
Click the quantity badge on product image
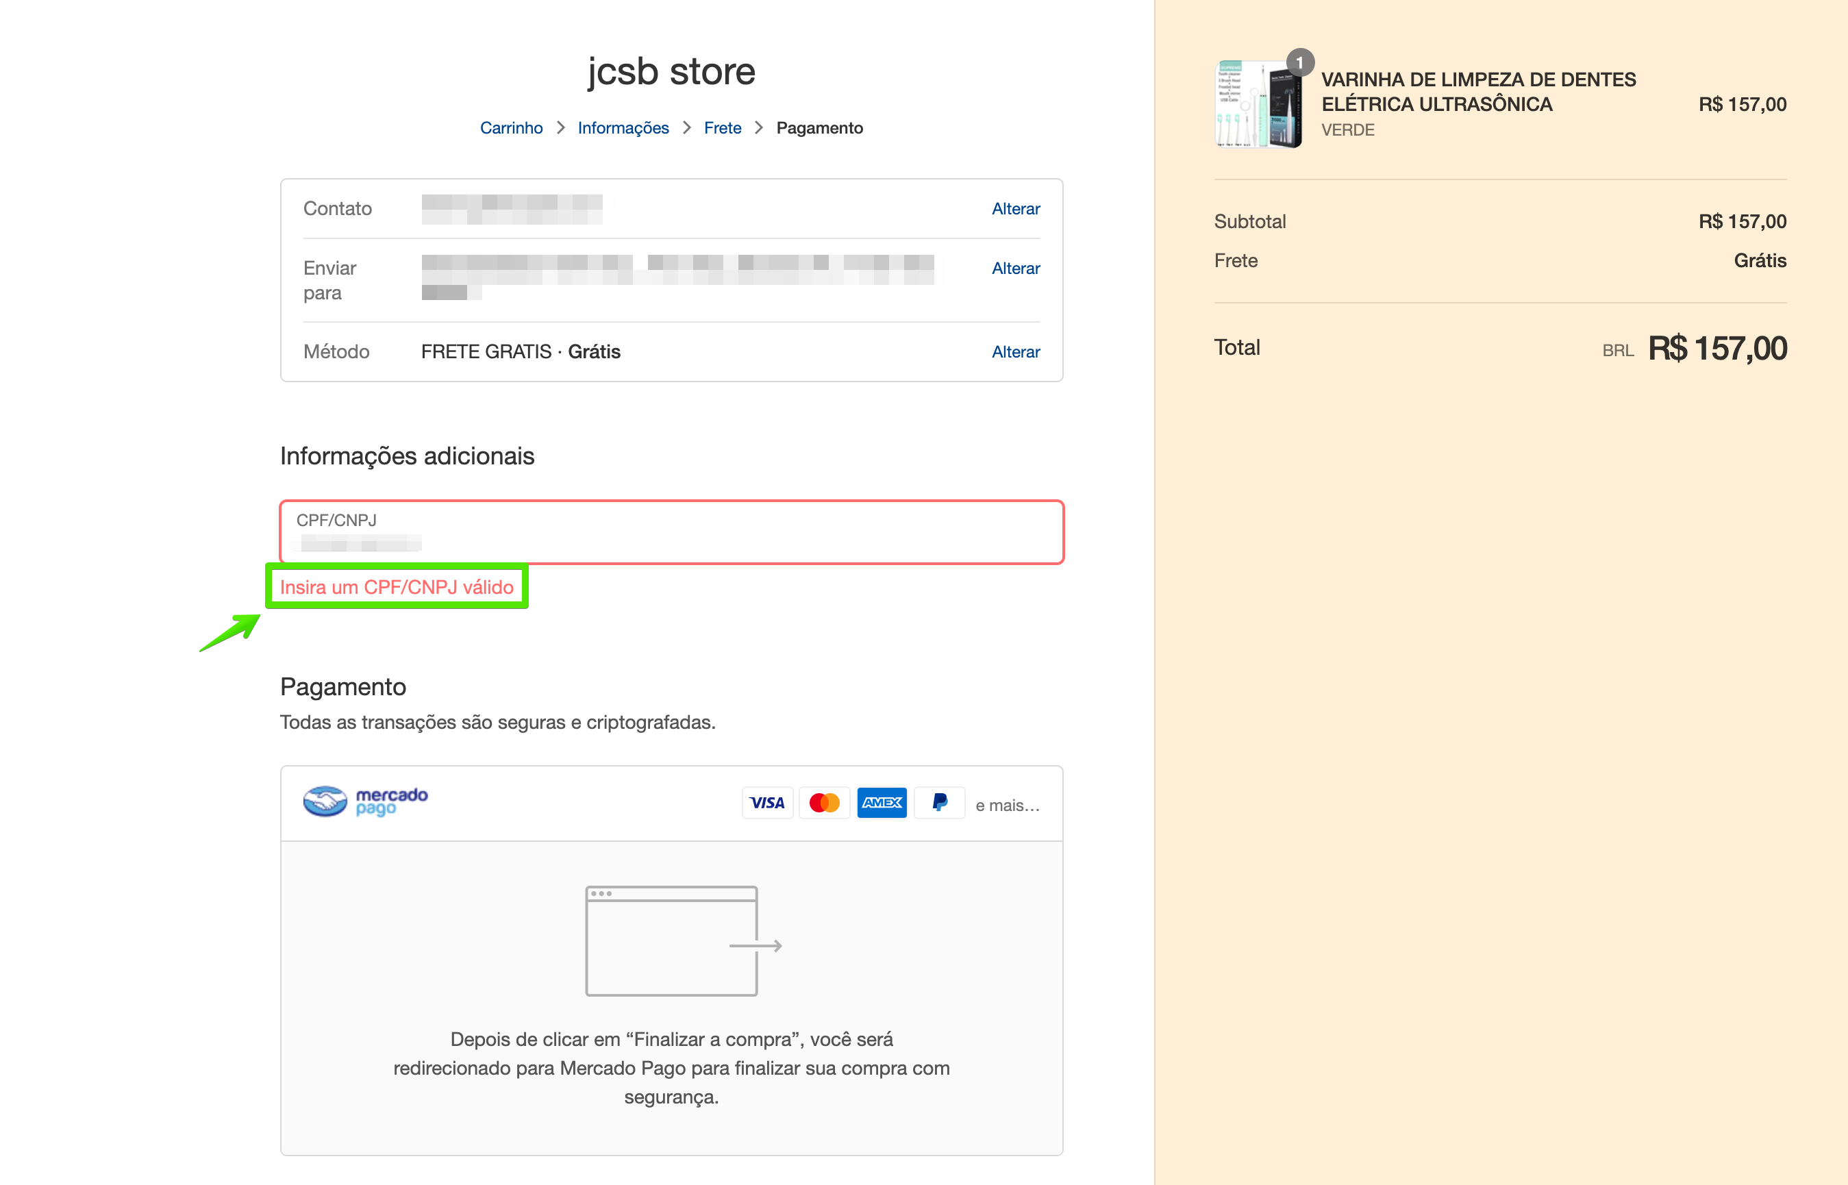1299,62
